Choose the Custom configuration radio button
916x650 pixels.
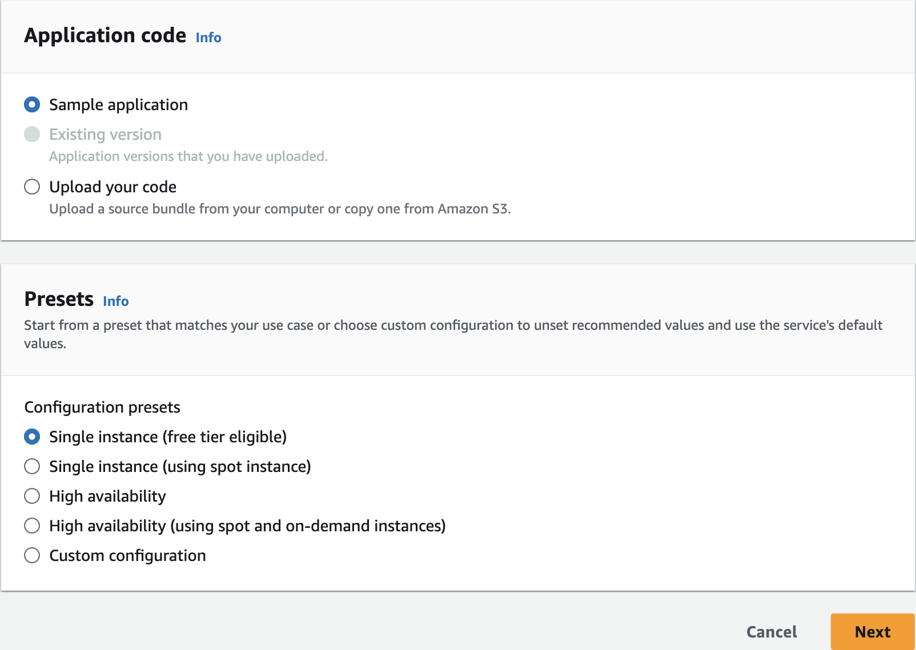[32, 555]
